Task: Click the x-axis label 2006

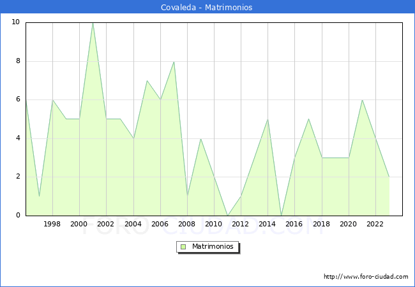Action: tap(160, 224)
